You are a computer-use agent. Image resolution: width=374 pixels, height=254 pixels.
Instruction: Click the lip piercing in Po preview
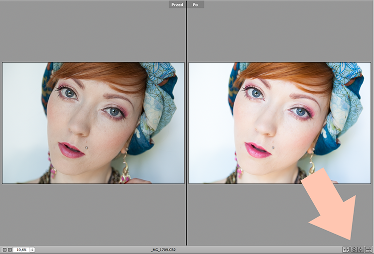[x=273, y=148]
